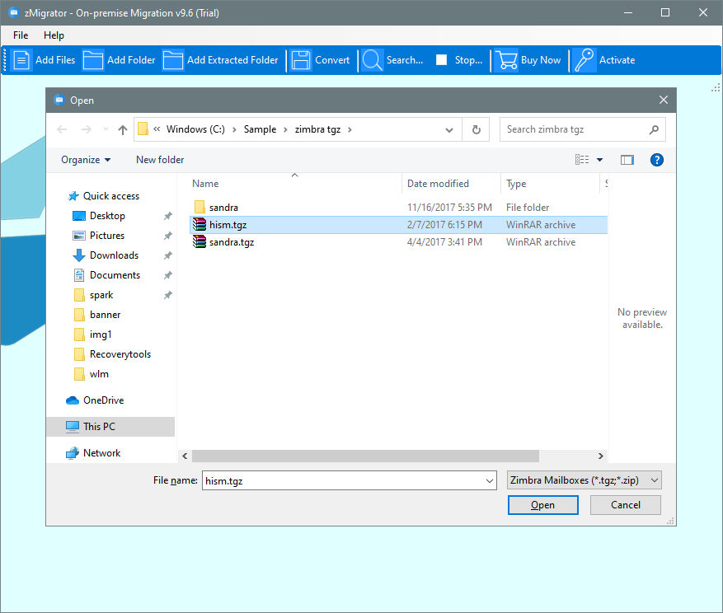Open the wlm folder in sidebar
This screenshot has height=613, width=723.
coord(99,374)
